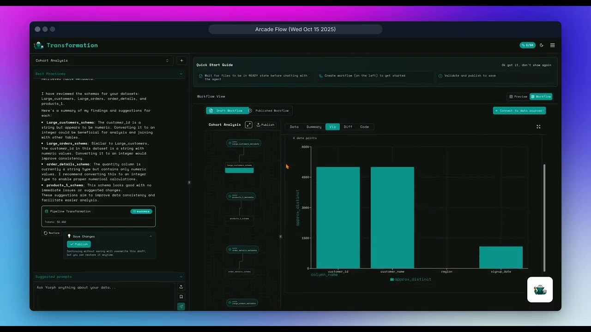This screenshot has width=591, height=332.
Task: Click the 'region' axis label
Action: point(446,272)
